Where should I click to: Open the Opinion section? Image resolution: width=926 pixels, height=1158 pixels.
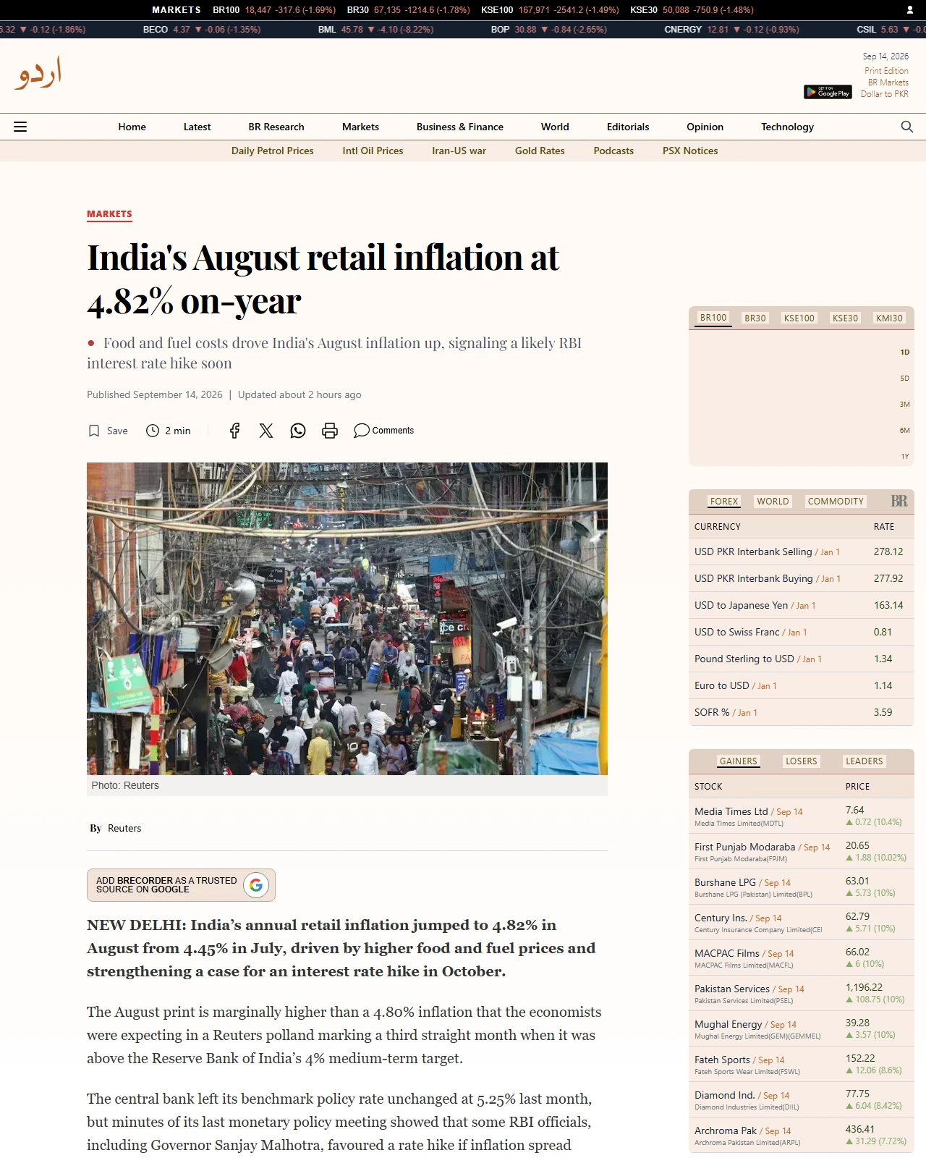click(x=705, y=127)
